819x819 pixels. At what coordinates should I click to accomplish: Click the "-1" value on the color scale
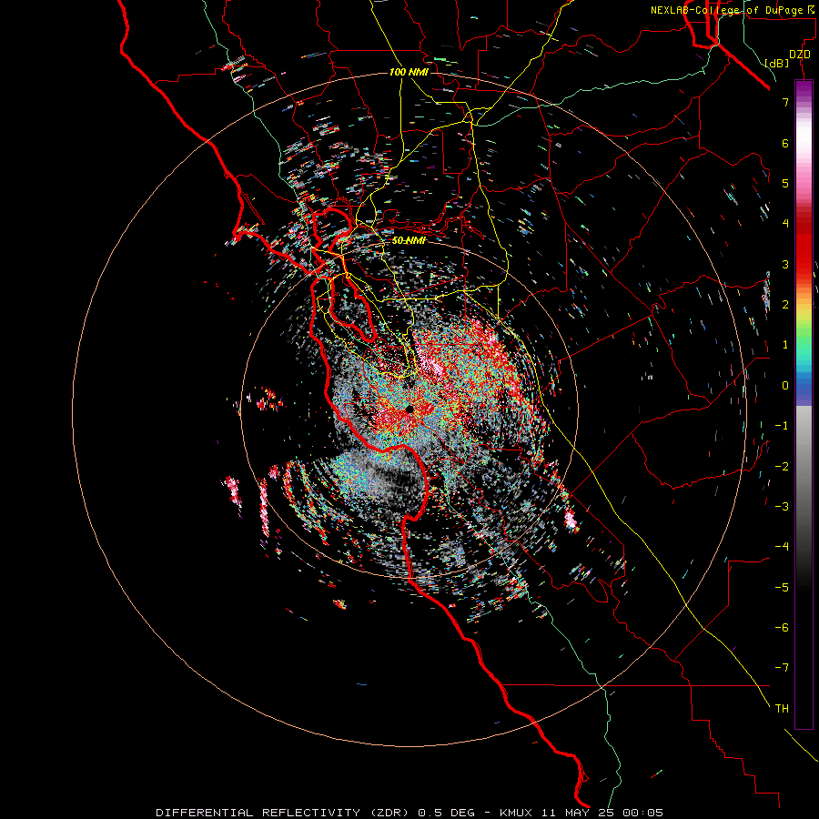point(782,426)
